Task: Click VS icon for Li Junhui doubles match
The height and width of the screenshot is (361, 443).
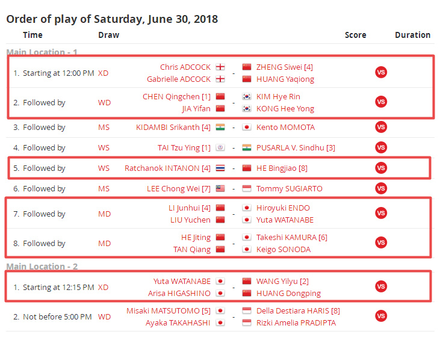Action: point(380,214)
